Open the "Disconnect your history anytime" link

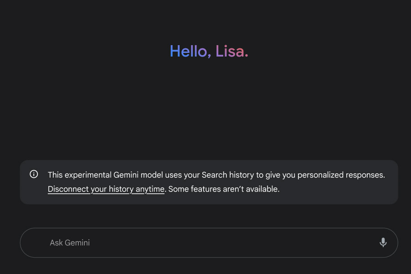106,189
